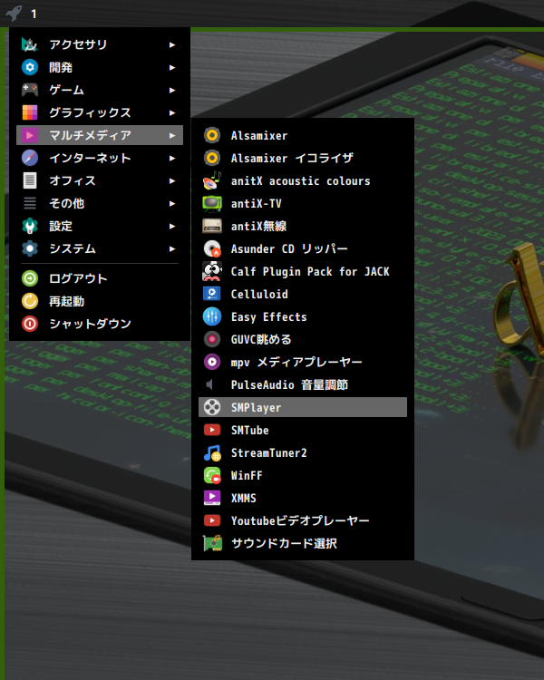The width and height of the screenshot is (544, 680).
Task: Click the ゲーム gamepad icon
Action: click(x=30, y=90)
